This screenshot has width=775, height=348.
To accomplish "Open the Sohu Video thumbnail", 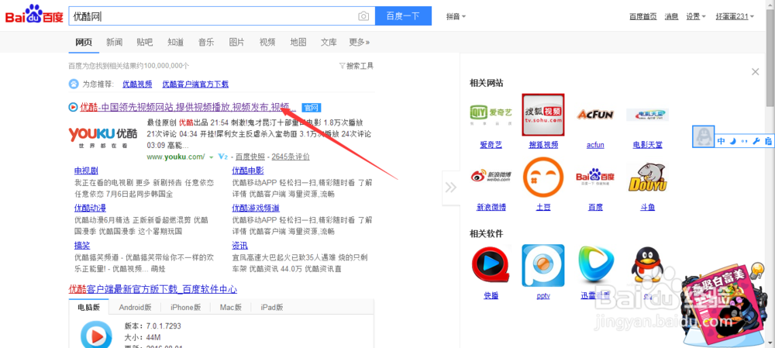I will (x=543, y=115).
